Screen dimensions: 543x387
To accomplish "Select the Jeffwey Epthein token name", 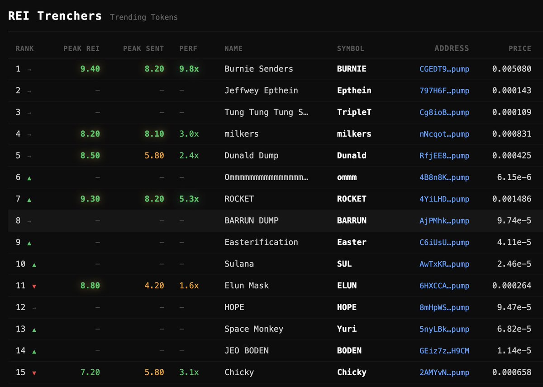I will point(261,91).
